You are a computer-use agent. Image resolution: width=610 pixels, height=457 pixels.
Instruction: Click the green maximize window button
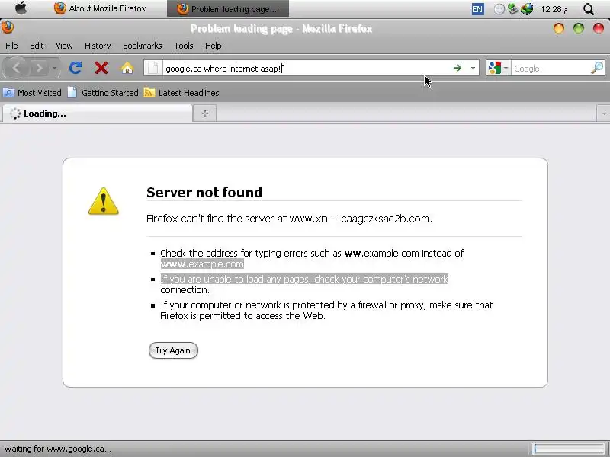pyautogui.click(x=579, y=28)
